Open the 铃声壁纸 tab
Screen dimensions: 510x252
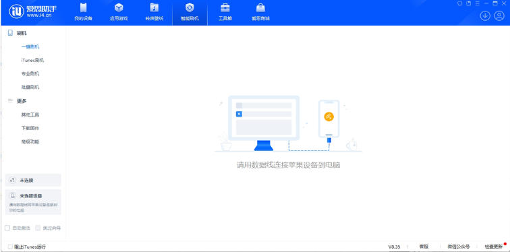[154, 12]
